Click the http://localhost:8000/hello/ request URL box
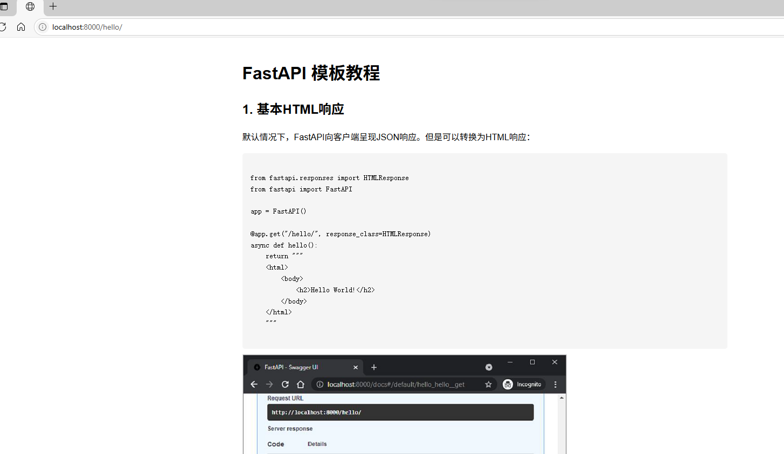 click(x=400, y=412)
